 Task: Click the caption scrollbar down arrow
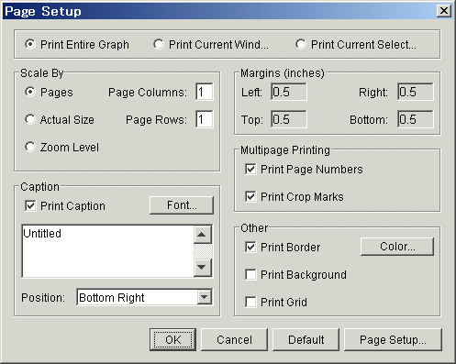pos(202,267)
